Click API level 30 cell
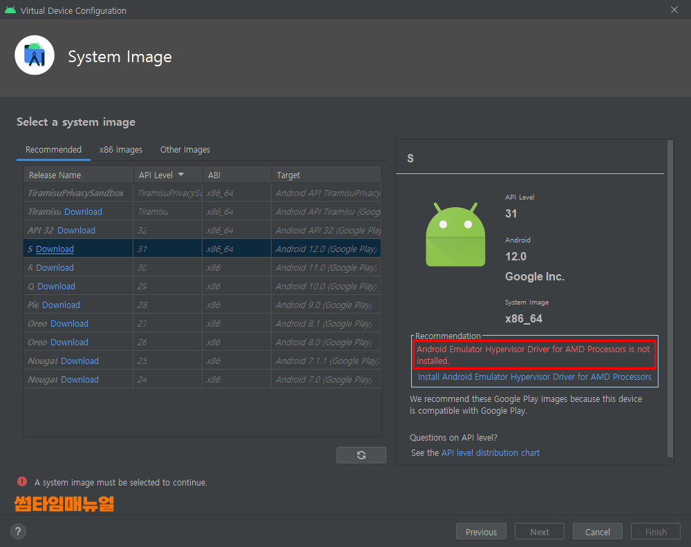Screen dimensions: 691x547 pos(167,268)
